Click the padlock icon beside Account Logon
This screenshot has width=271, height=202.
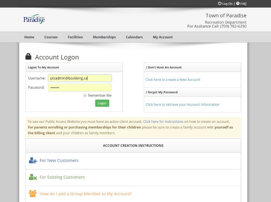click(x=28, y=56)
